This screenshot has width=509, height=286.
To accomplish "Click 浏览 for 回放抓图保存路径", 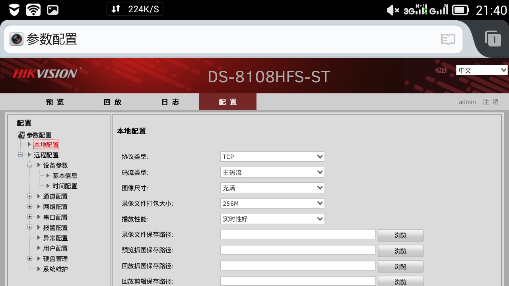I will tap(400, 267).
